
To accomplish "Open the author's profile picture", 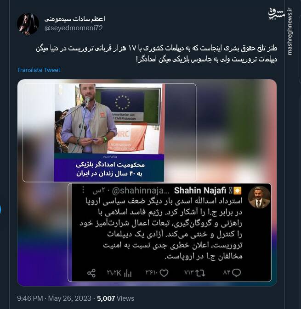I will point(28,24).
